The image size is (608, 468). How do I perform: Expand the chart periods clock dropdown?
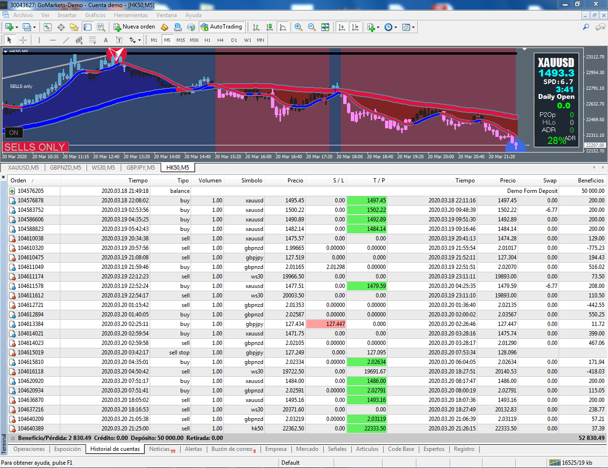pos(390,27)
